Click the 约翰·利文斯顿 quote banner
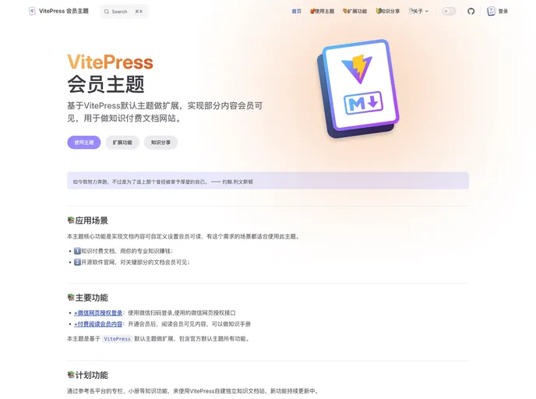This screenshot has height=399, width=536. coord(268,181)
